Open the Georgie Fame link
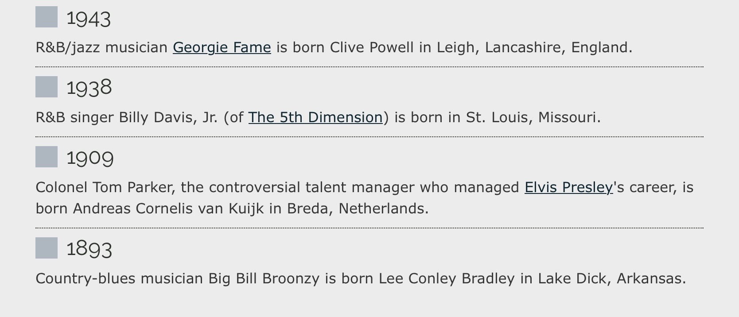Image resolution: width=739 pixels, height=317 pixels. (x=222, y=47)
